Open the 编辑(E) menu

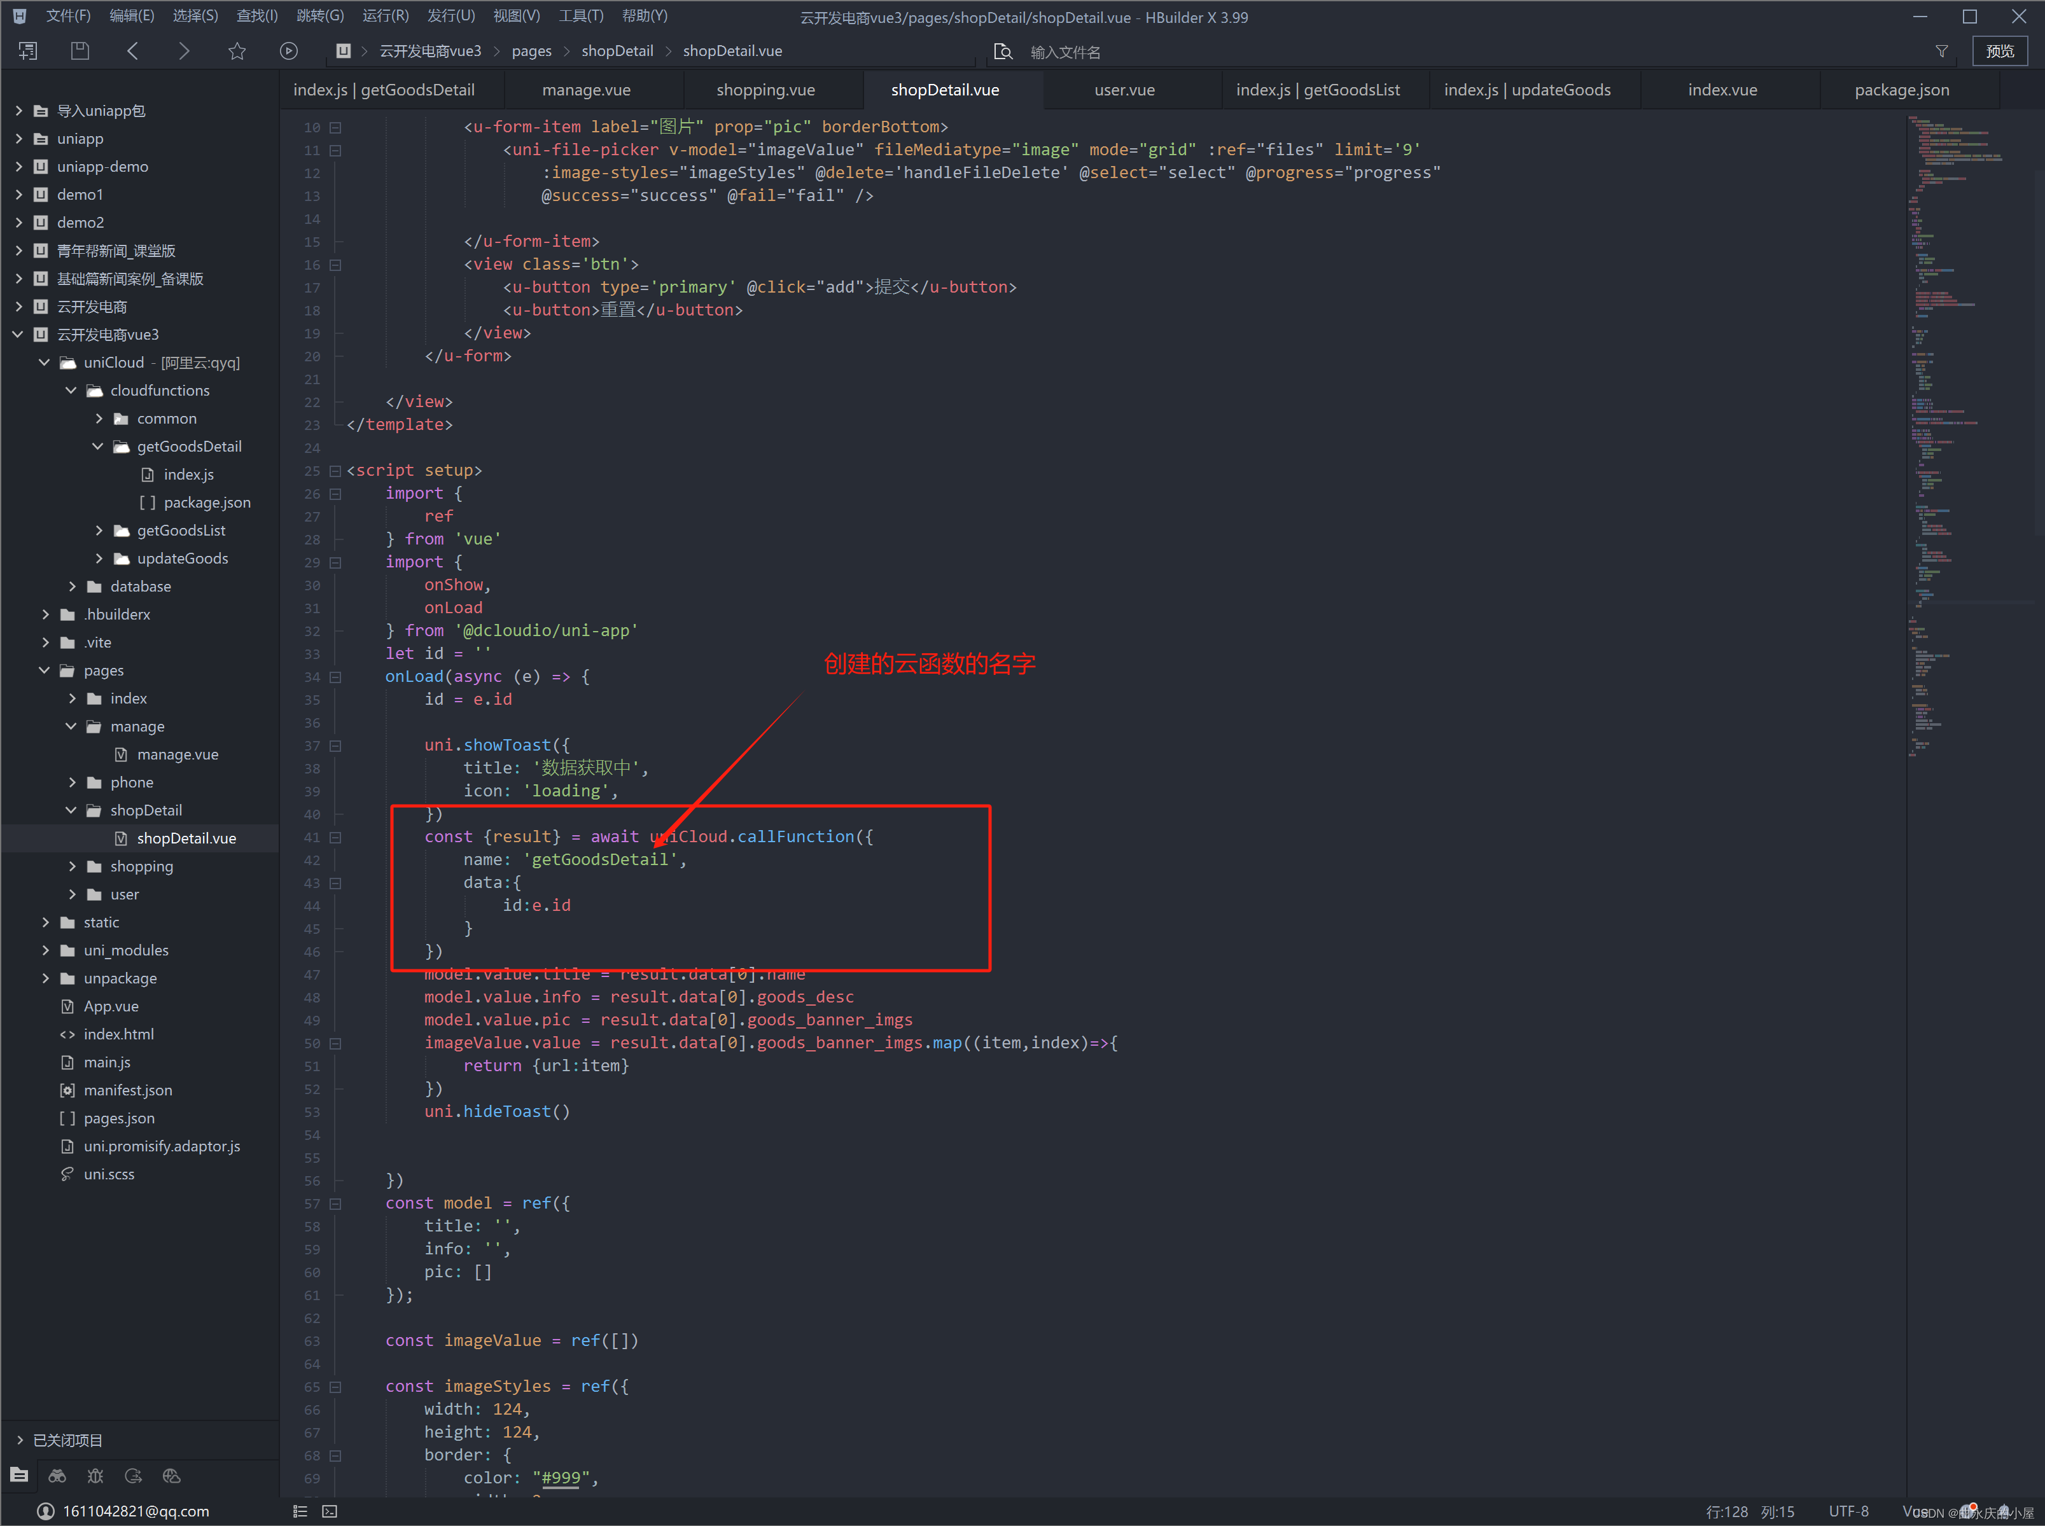131,16
